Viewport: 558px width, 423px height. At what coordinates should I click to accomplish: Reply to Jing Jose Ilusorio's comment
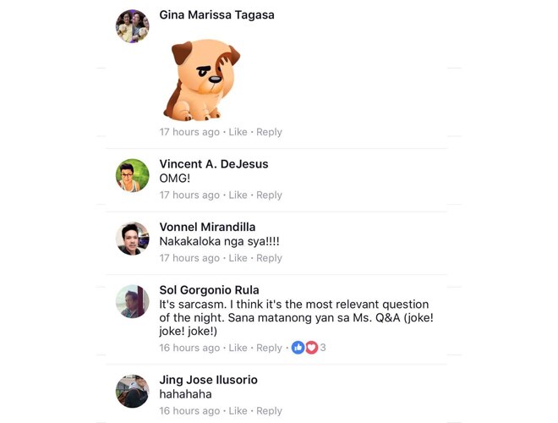pyautogui.click(x=269, y=411)
